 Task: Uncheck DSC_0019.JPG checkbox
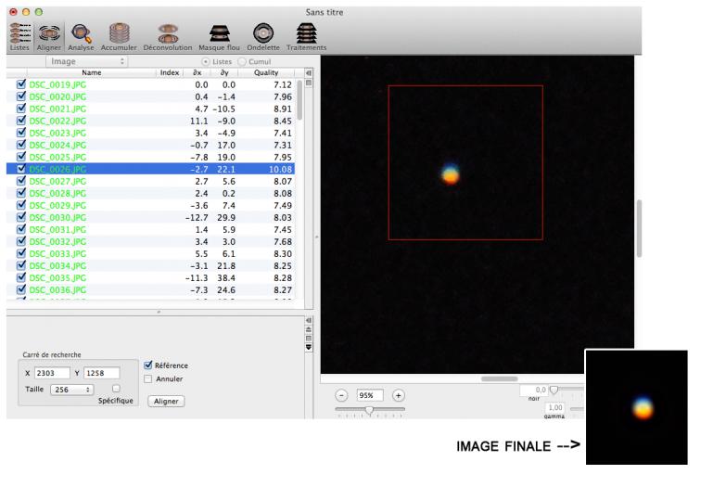click(21, 84)
